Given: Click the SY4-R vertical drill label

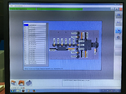Looking at the screenshot, I should (x=83, y=54).
